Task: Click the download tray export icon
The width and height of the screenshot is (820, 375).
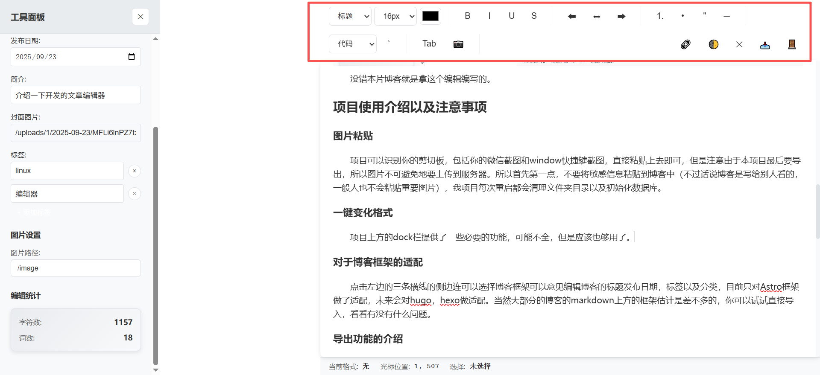Action: click(x=765, y=45)
